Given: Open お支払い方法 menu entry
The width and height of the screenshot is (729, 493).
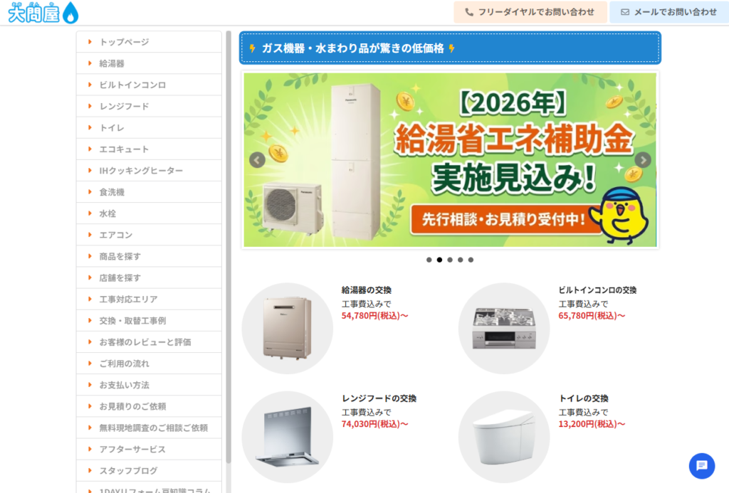Looking at the screenshot, I should pos(149,385).
